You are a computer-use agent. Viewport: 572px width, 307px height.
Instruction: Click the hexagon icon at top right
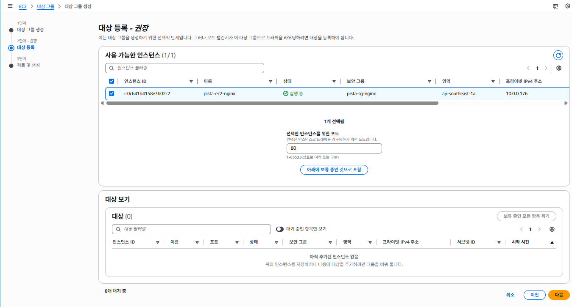(568, 6)
